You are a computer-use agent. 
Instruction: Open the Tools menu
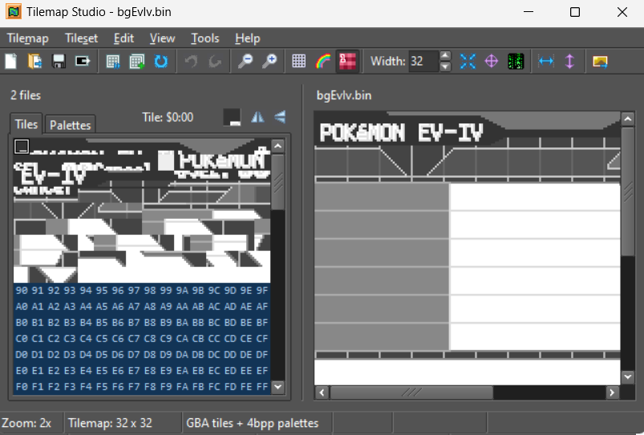pyautogui.click(x=205, y=38)
